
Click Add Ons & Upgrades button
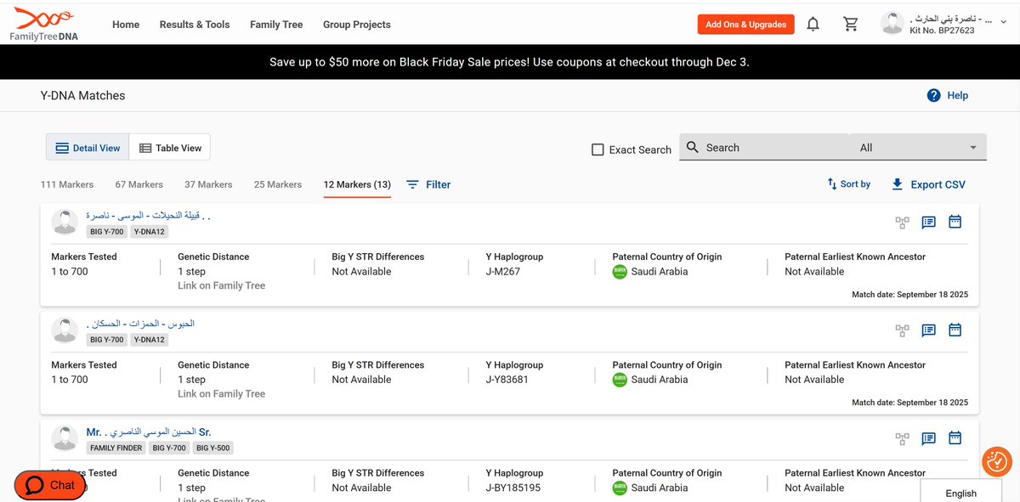pyautogui.click(x=745, y=25)
